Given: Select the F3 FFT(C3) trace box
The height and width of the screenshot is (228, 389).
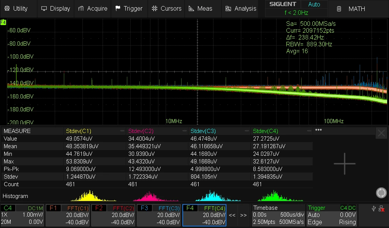Looking at the screenshot, I should [159, 215].
